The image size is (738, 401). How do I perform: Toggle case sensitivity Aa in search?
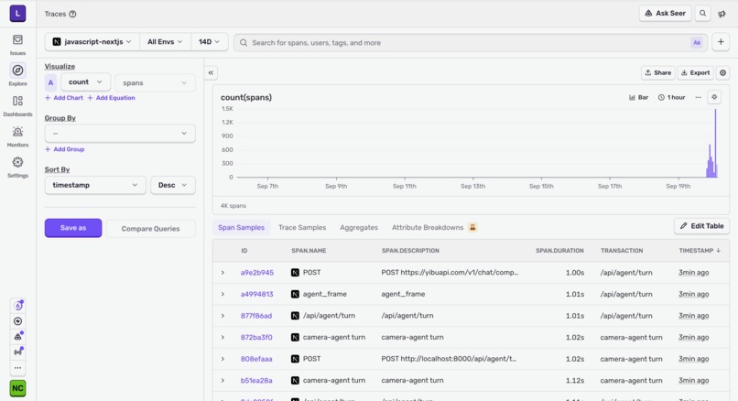[697, 42]
